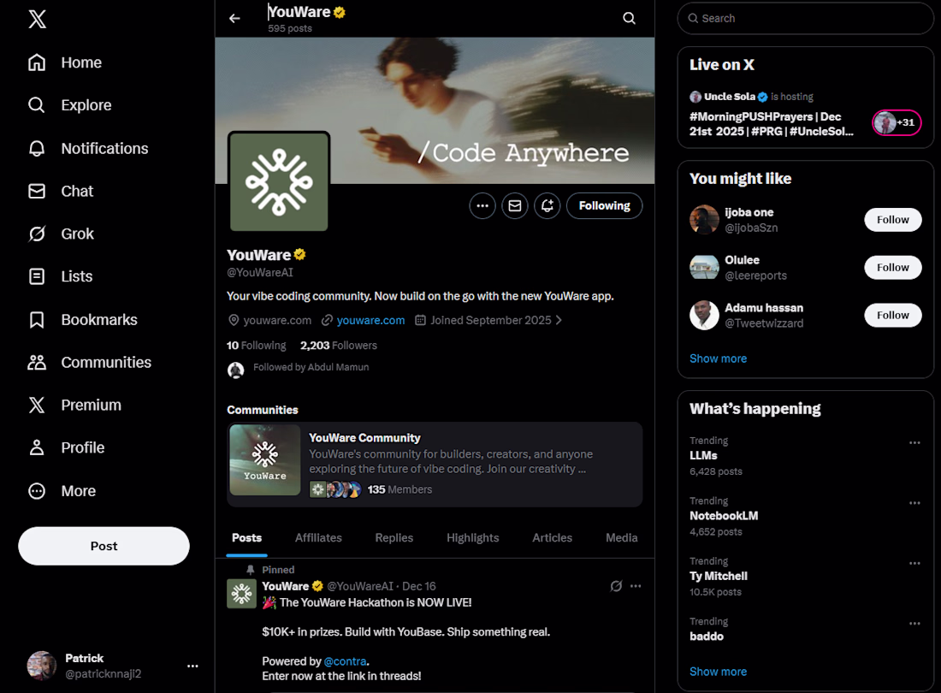Image resolution: width=941 pixels, height=693 pixels.
Task: Open Patrick account avatar
Action: (x=42, y=666)
